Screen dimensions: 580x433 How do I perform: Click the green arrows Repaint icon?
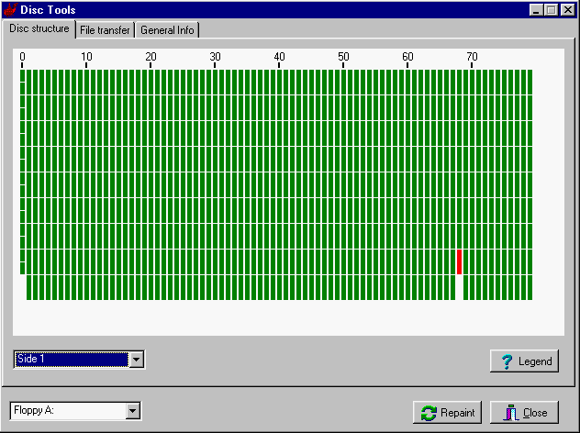point(428,413)
